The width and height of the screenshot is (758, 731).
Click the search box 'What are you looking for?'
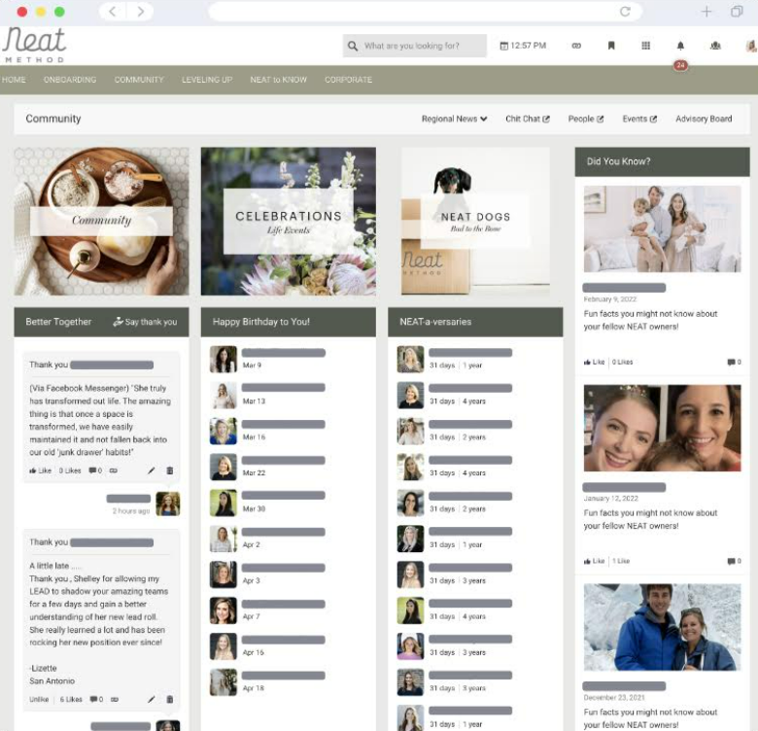(414, 46)
